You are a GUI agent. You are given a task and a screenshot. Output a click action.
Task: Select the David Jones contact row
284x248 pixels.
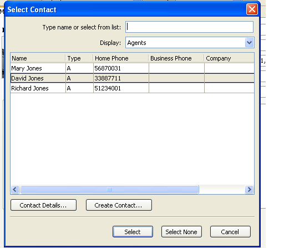point(132,78)
